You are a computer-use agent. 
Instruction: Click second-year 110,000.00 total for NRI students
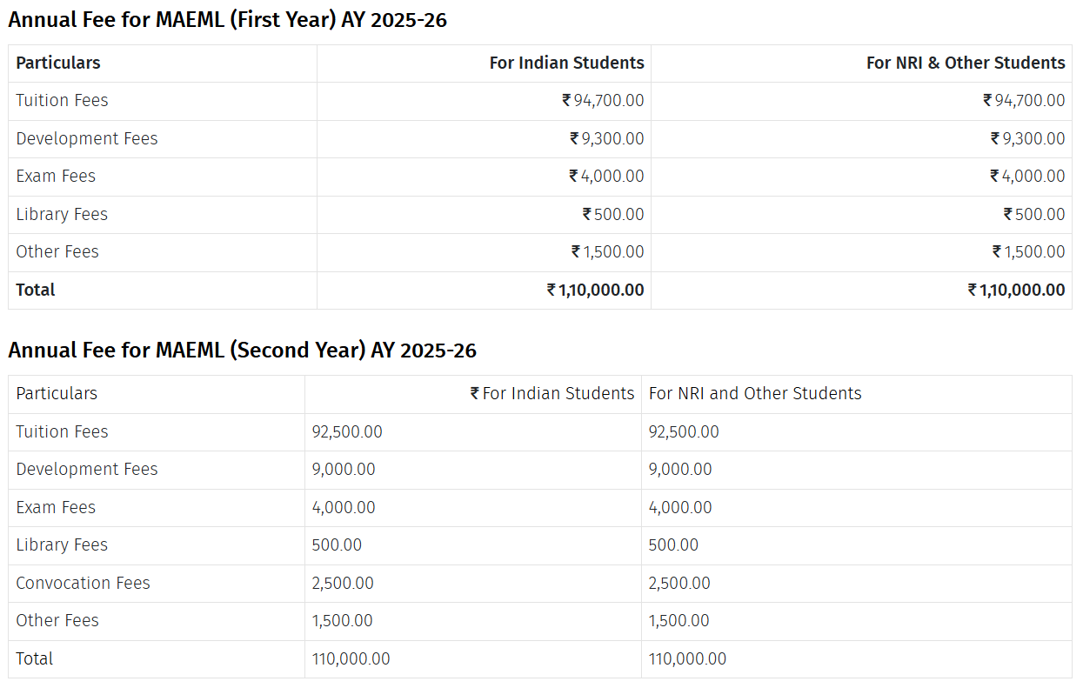pos(687,658)
